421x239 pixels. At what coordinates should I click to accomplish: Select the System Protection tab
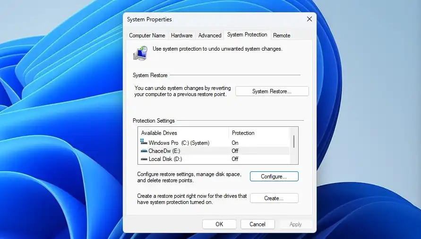[247, 35]
